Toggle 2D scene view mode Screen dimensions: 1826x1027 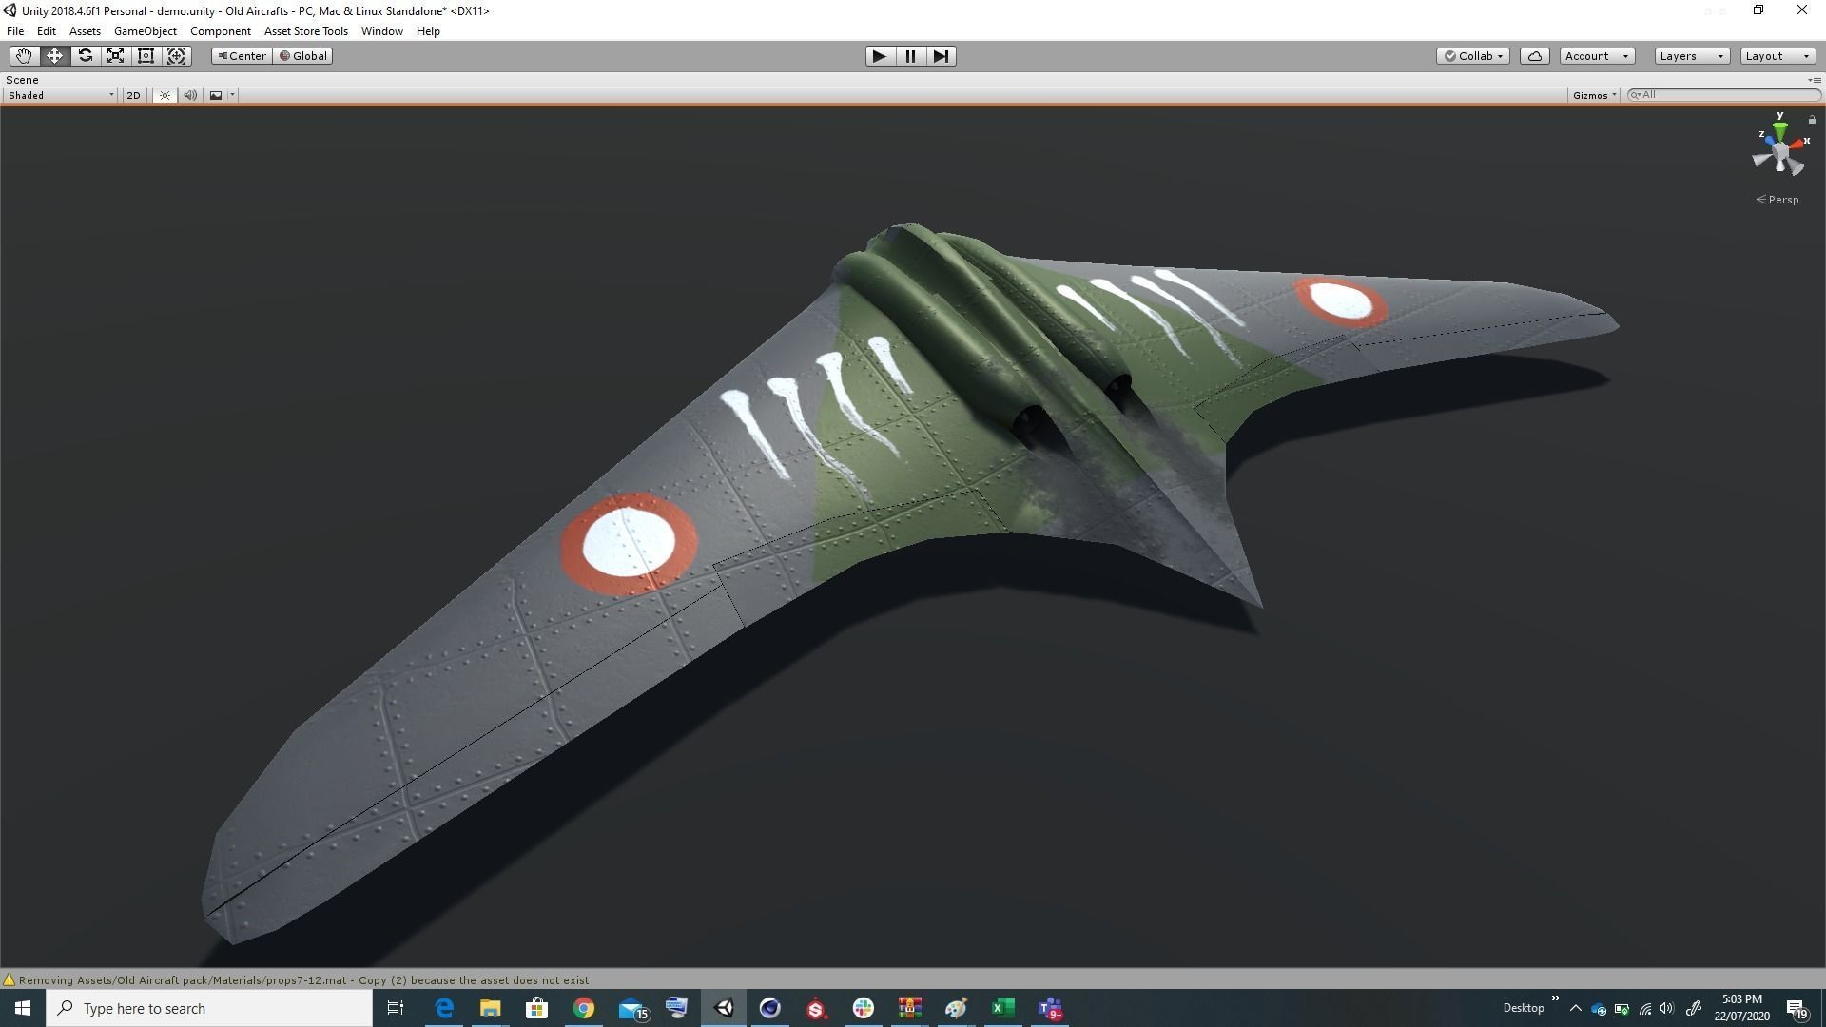point(133,95)
